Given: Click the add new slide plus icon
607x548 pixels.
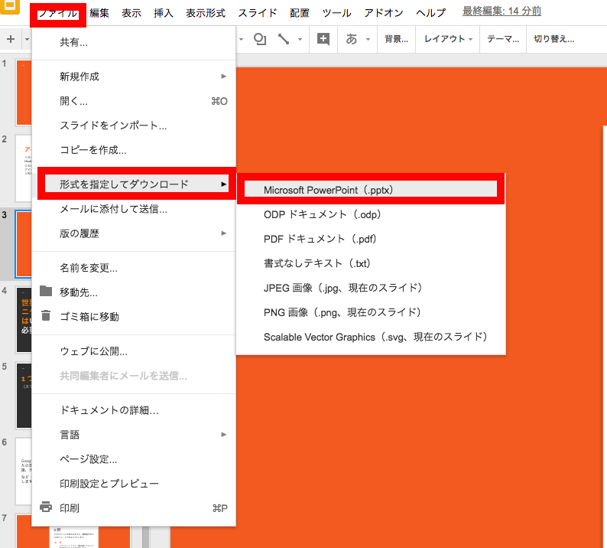Looking at the screenshot, I should pos(11,39).
